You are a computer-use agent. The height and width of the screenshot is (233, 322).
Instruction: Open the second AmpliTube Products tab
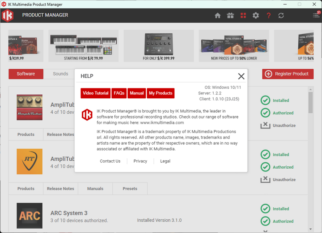coord(26,188)
